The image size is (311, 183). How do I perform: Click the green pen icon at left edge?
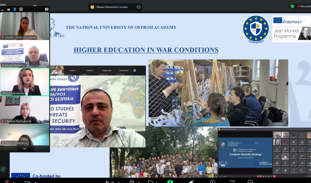(3, 169)
